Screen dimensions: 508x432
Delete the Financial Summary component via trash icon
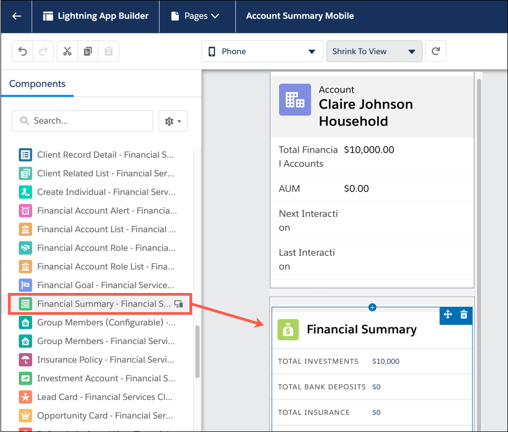point(463,315)
